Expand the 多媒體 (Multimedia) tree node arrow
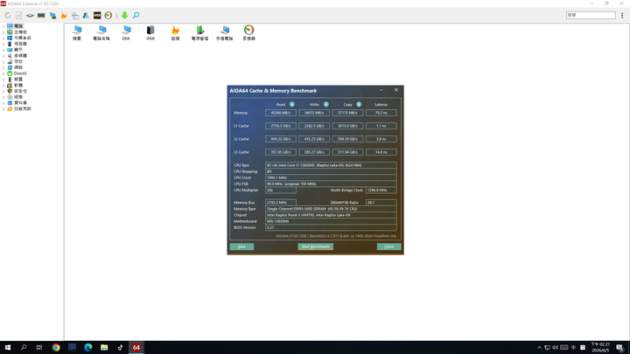The image size is (630, 354). click(3, 56)
